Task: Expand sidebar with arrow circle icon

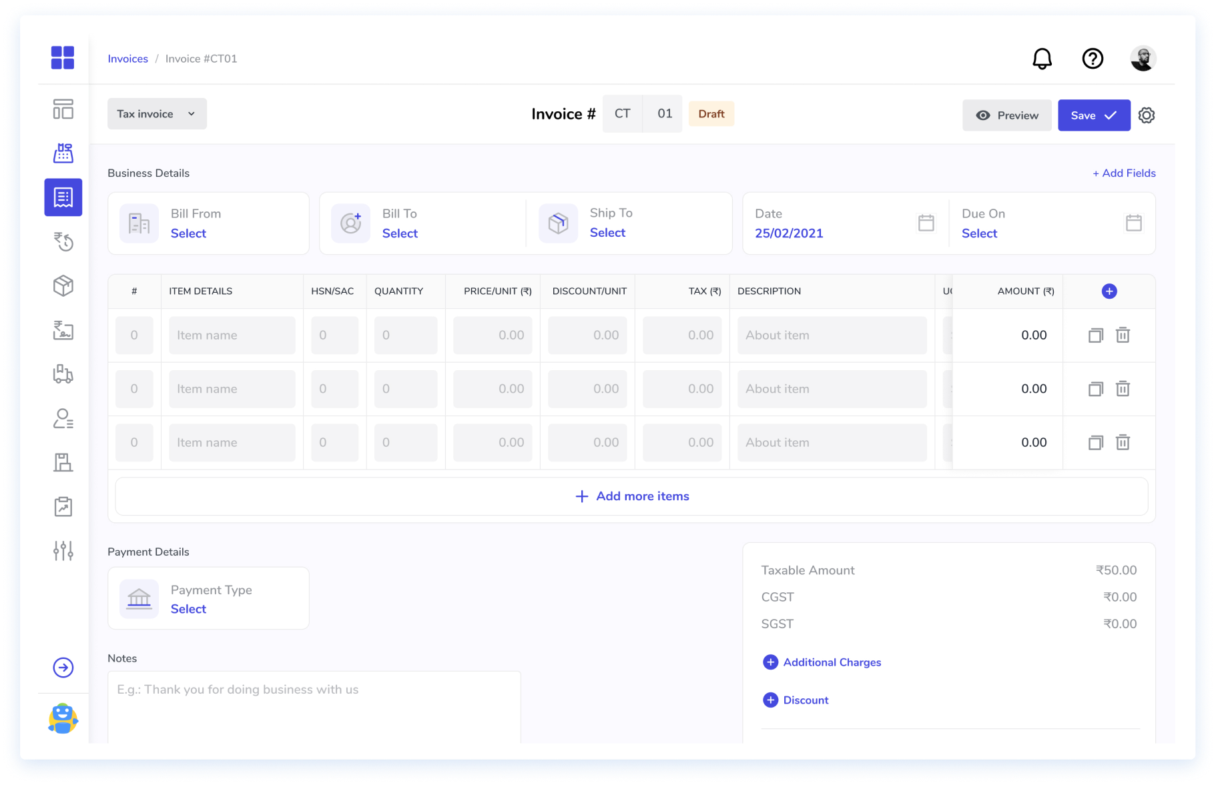Action: 63,668
